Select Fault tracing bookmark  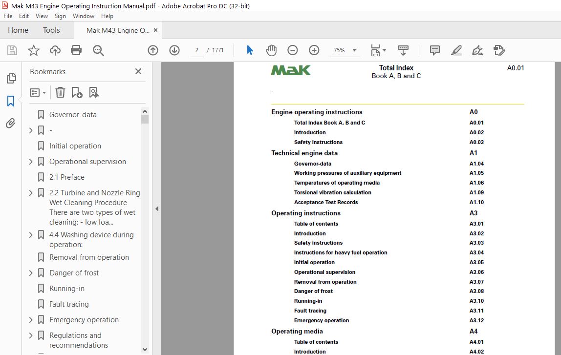tap(69, 304)
